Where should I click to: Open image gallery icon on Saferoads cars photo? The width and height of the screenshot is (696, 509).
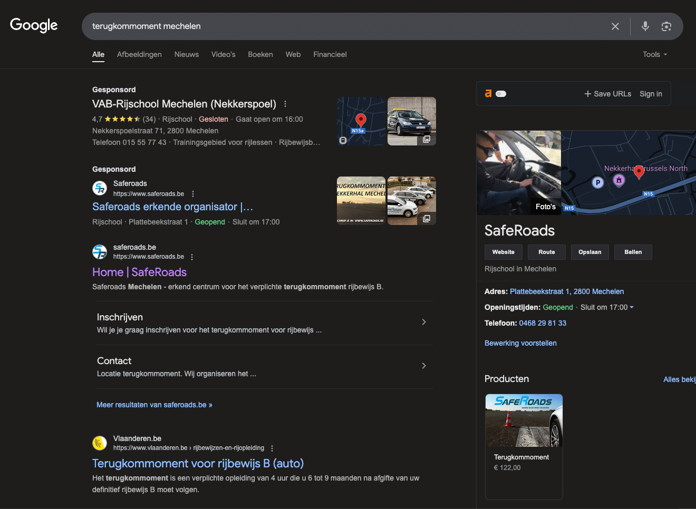(x=427, y=219)
